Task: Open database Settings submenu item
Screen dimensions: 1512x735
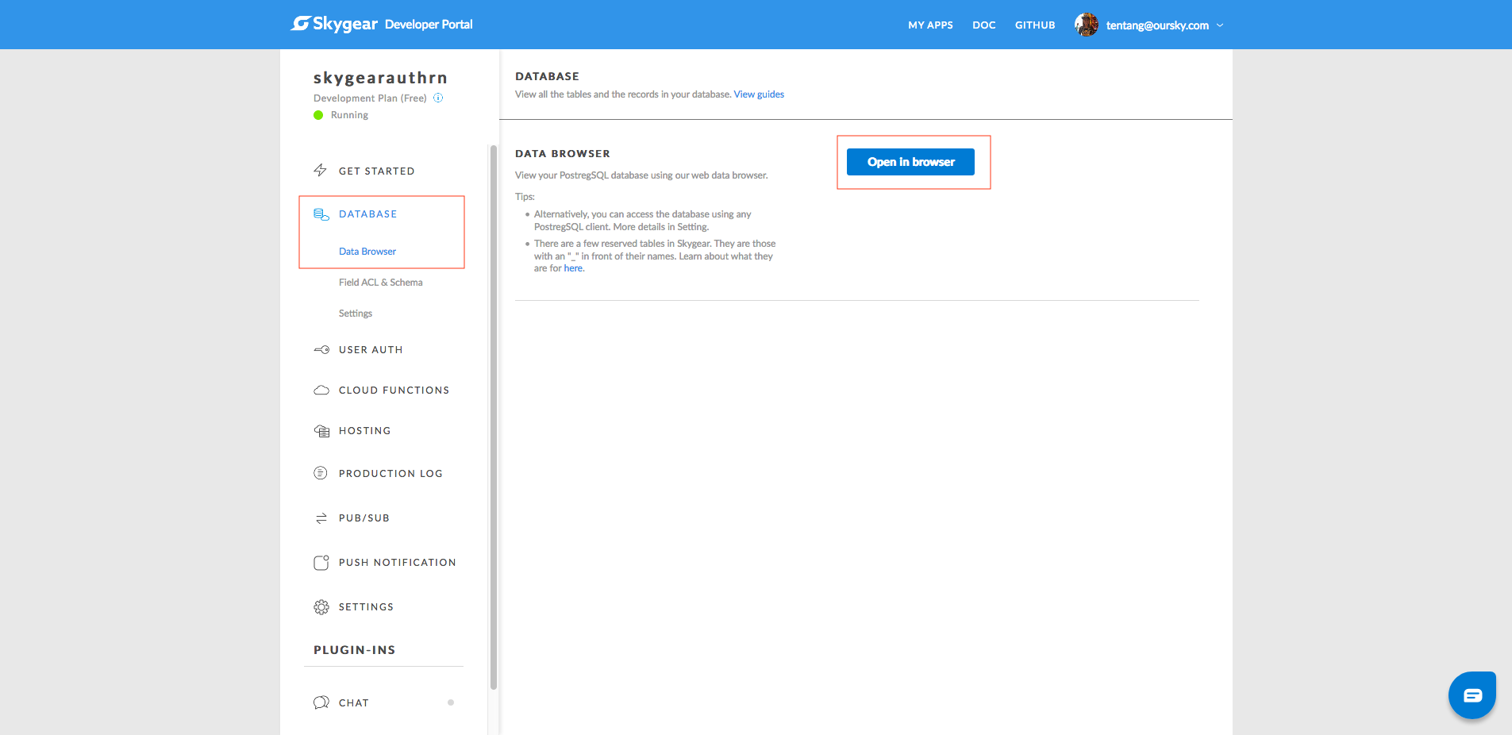Action: [356, 314]
